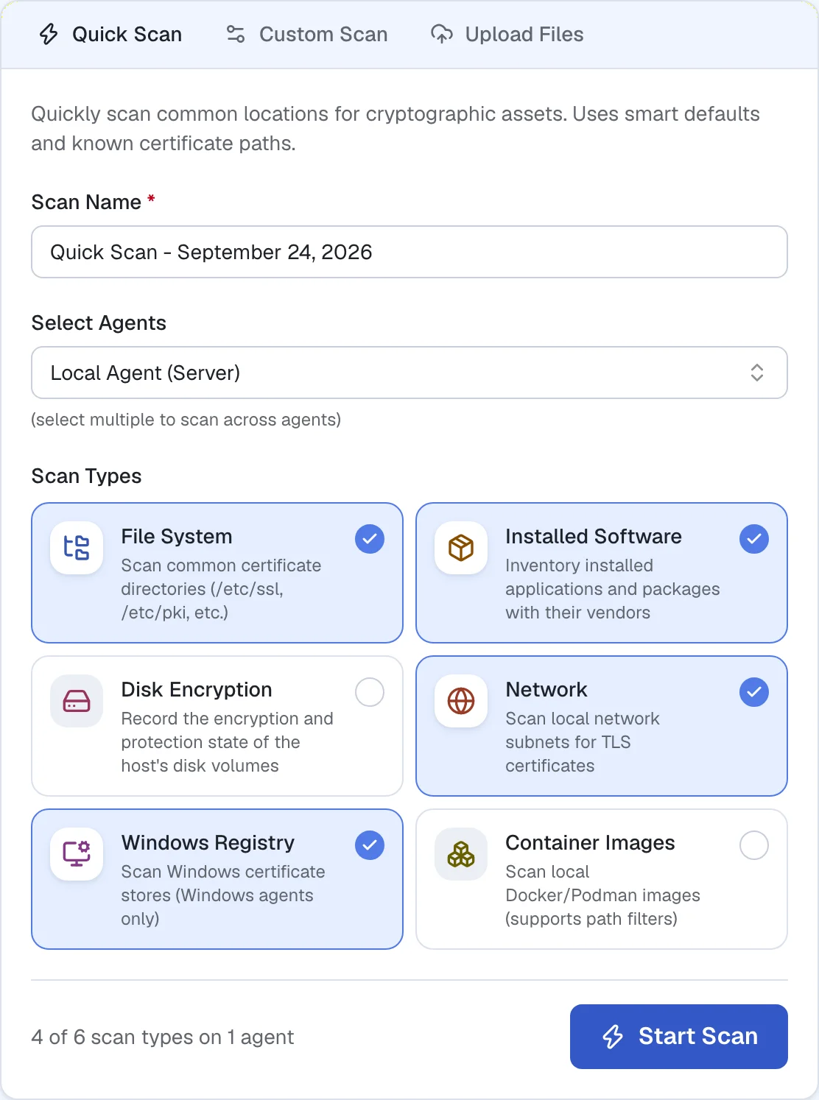The height and width of the screenshot is (1100, 819).
Task: Enable the Container Images scan type
Action: pyautogui.click(x=754, y=845)
